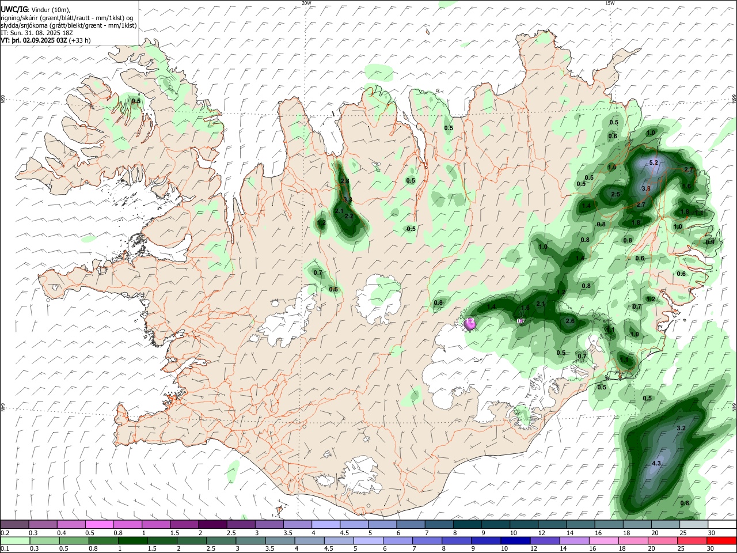Choose the light gray 25 swatch in top legend row

pos(693,525)
